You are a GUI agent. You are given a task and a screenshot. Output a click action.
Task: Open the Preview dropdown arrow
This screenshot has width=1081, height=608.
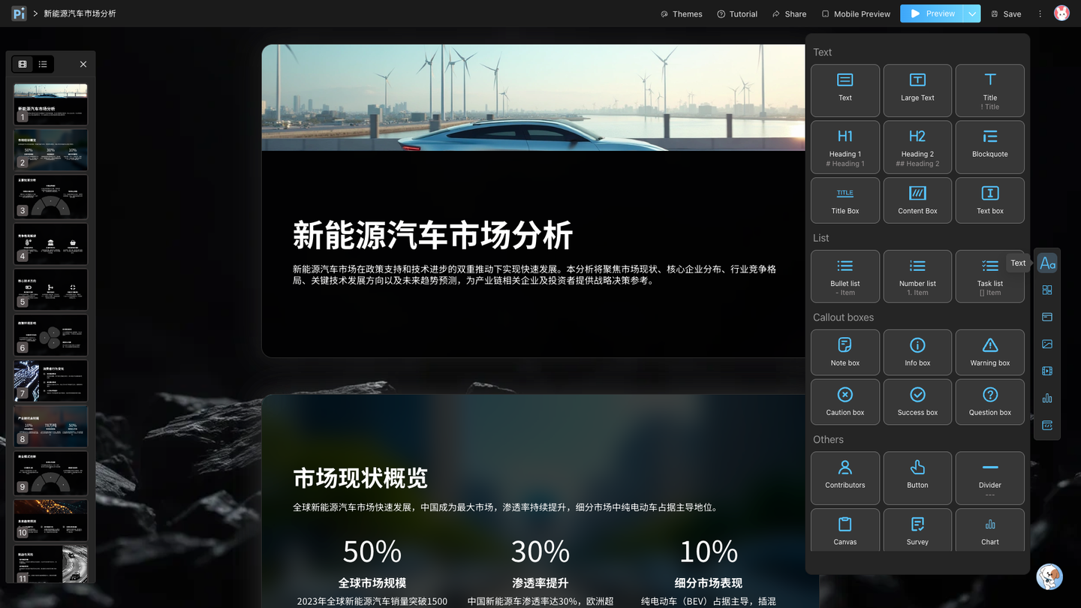tap(971, 14)
